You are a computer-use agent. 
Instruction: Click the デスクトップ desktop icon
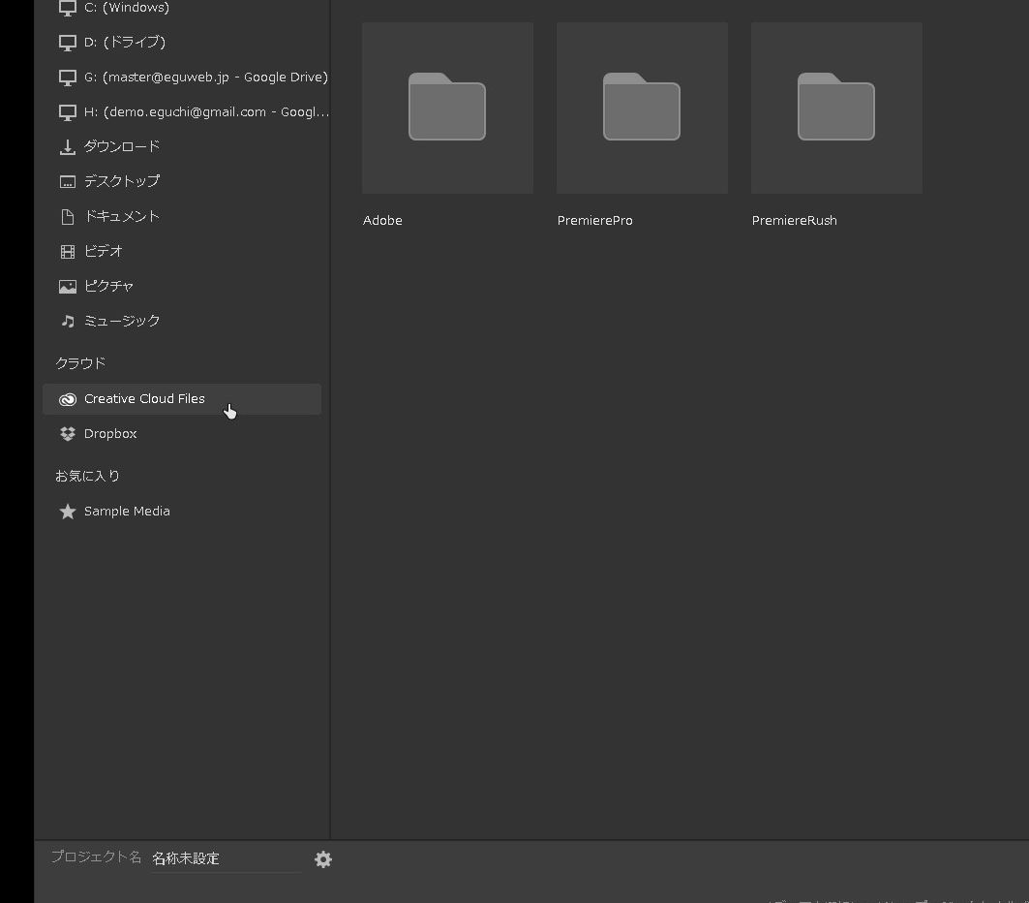click(68, 182)
